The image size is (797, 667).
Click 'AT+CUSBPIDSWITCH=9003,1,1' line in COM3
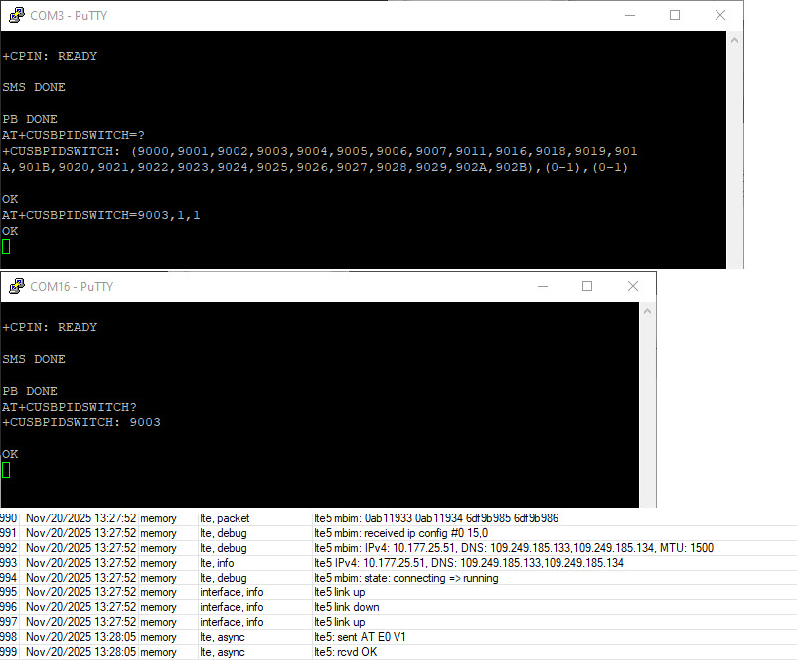[101, 215]
